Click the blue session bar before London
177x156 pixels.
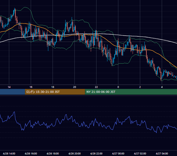click(12, 92)
